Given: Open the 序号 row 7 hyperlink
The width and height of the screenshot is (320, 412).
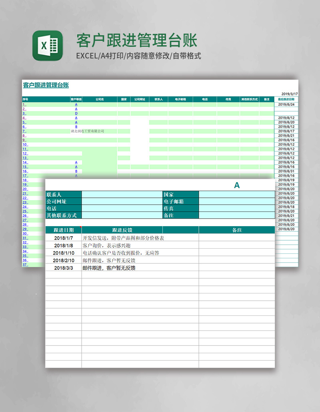Looking at the screenshot, I should pos(25,131).
